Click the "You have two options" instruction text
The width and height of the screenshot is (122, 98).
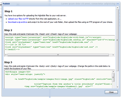(35, 16)
